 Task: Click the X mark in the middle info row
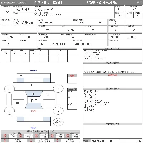73,37
